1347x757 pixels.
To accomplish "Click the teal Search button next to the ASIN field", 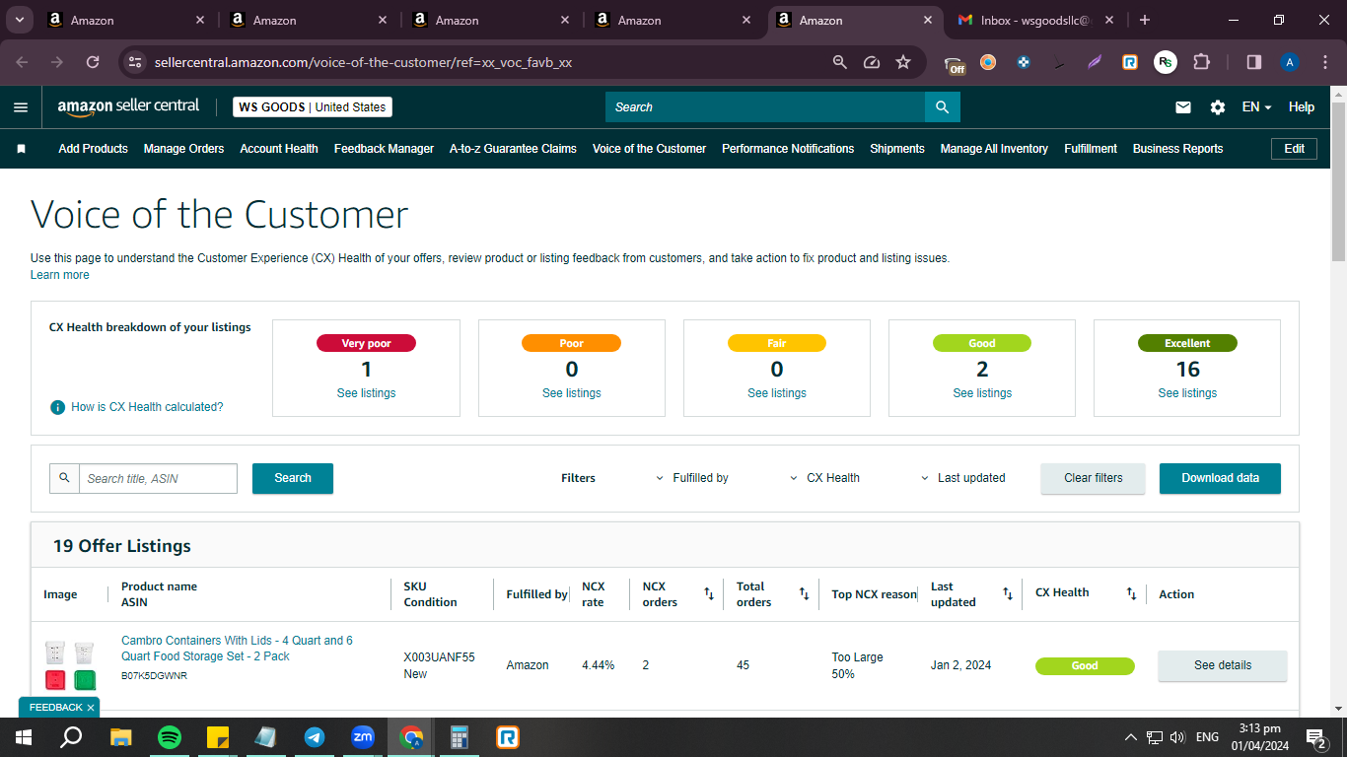I will 293,478.
